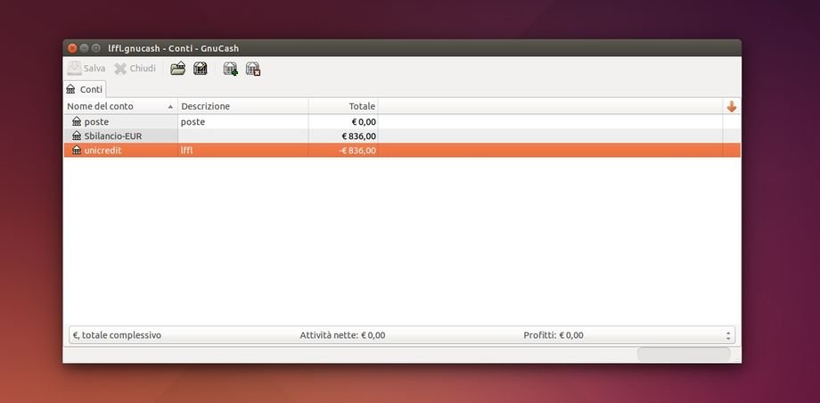Screen dimensions: 820x403
Task: Sort by Nome del conto column header
Action: pos(121,106)
